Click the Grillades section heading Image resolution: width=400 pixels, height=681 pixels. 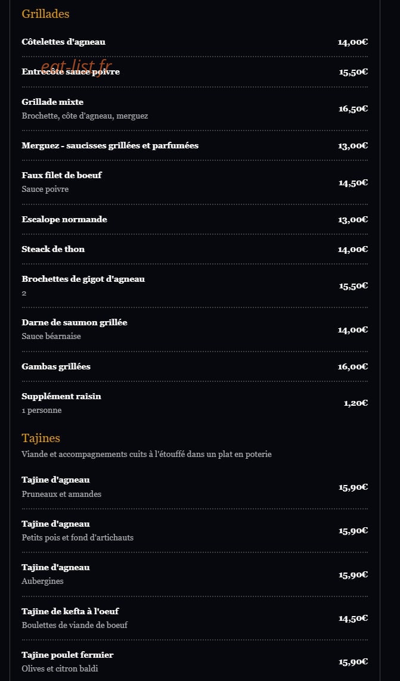[x=45, y=14]
